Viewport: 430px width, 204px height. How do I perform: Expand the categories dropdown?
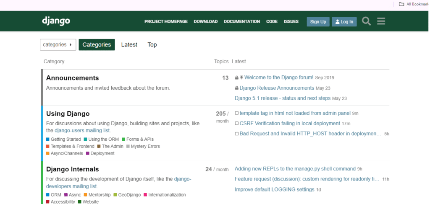[58, 45]
